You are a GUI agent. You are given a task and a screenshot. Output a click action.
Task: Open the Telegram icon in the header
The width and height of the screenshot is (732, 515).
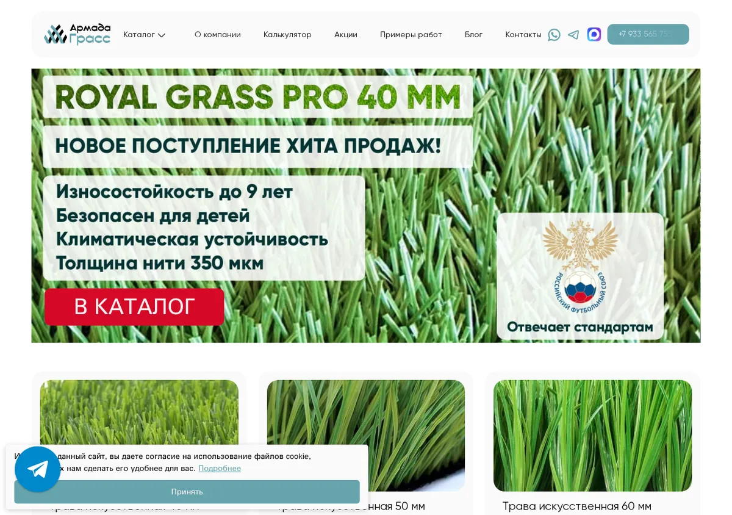point(573,35)
